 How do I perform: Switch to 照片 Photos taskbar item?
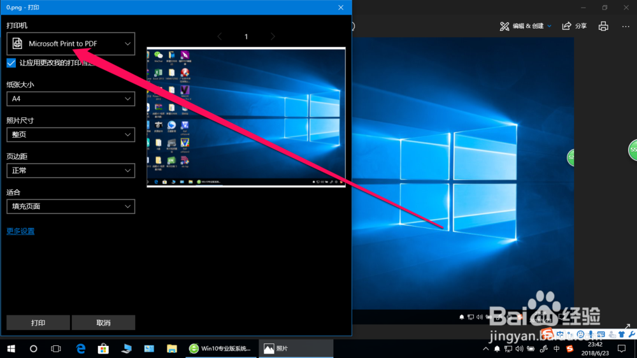(296, 348)
